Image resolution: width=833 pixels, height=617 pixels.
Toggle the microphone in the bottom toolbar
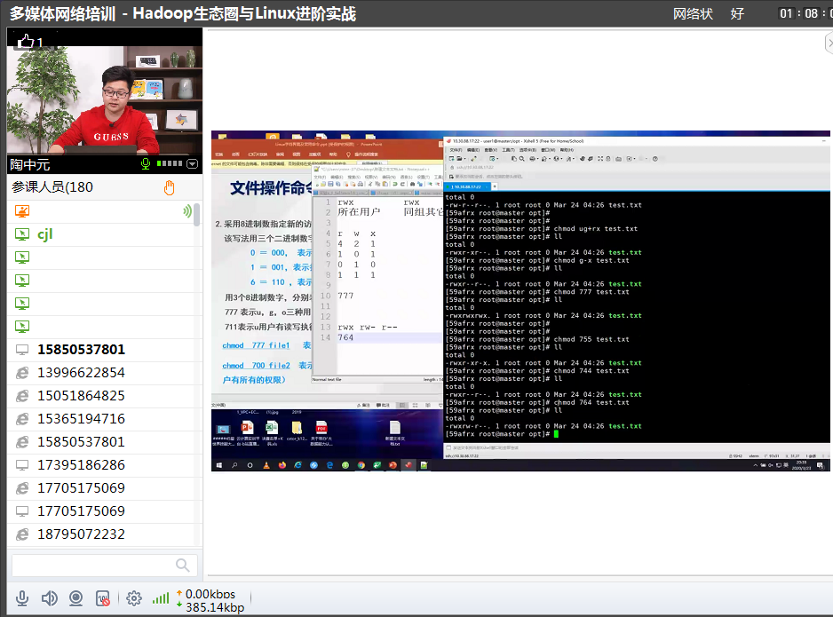22,598
